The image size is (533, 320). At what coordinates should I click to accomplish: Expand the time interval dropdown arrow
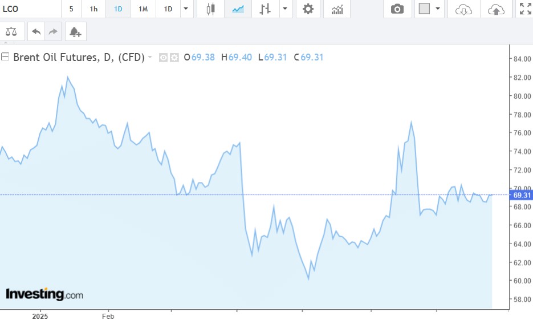pyautogui.click(x=186, y=9)
